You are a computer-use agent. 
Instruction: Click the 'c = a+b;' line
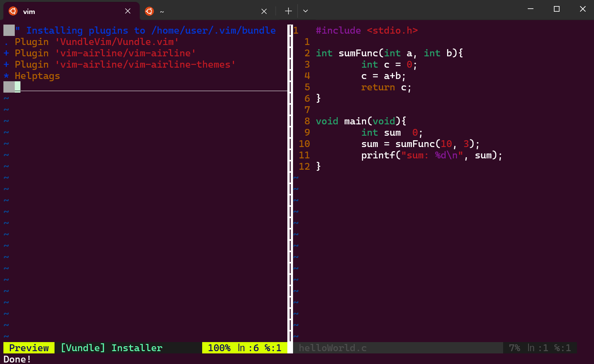tap(384, 76)
